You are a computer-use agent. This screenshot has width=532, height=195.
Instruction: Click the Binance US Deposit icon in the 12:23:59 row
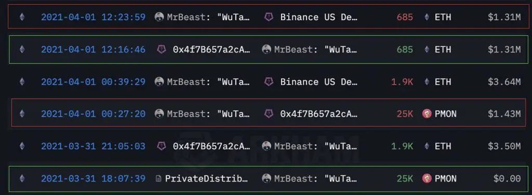coord(269,17)
